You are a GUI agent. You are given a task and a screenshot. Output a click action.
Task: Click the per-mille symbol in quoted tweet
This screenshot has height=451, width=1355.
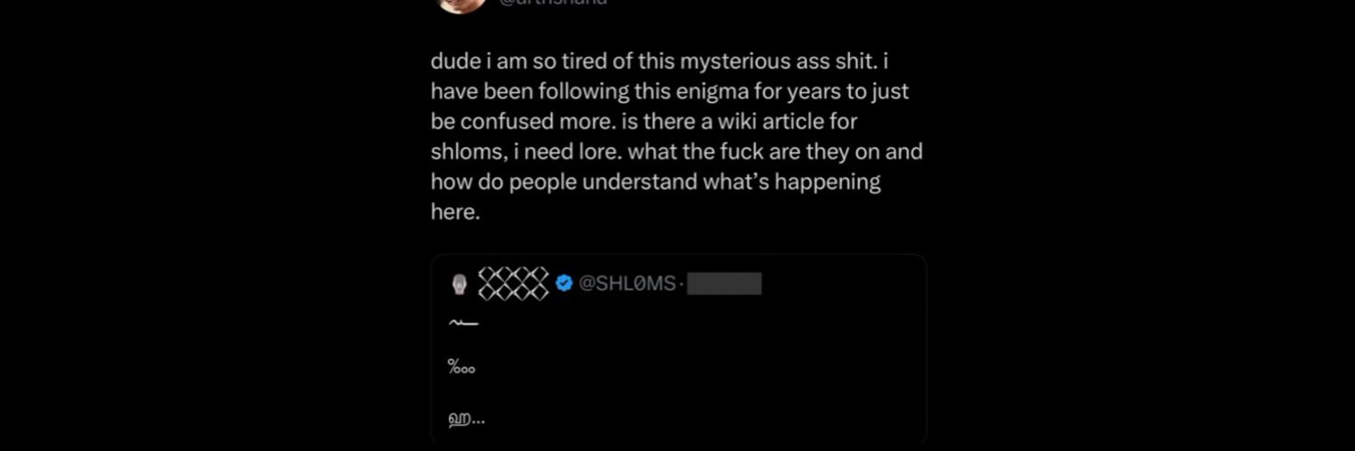coord(461,367)
